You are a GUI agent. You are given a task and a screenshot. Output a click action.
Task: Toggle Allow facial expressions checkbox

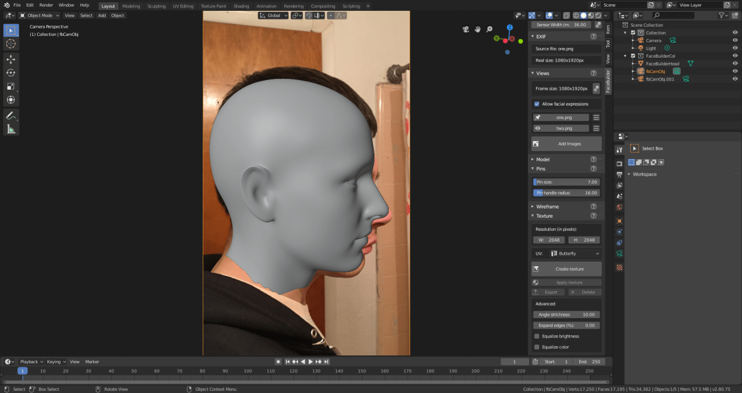(x=537, y=104)
